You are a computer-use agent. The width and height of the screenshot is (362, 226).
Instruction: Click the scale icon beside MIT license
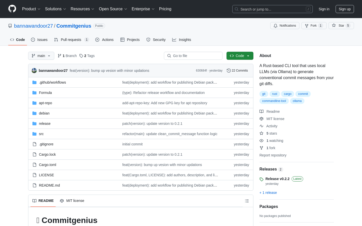coord(261,119)
